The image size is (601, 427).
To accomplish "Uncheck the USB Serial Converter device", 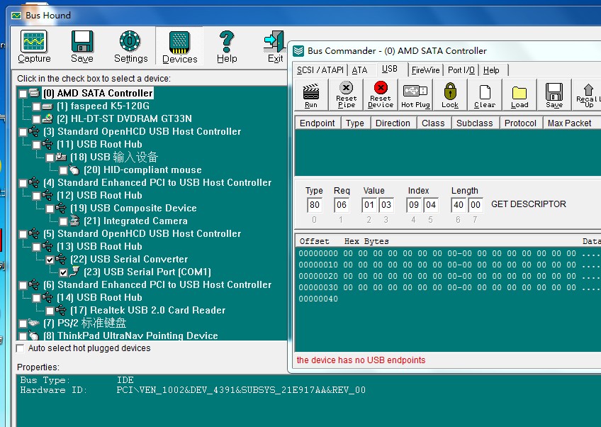I will point(50,260).
